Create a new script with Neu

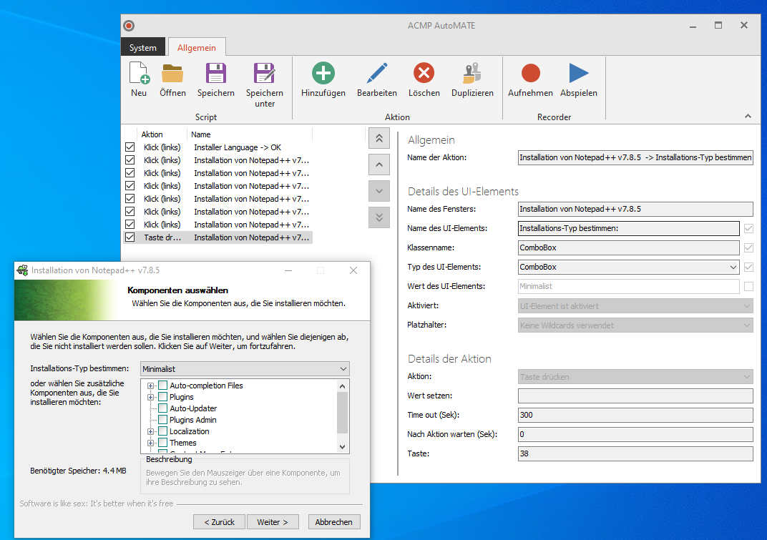click(139, 79)
